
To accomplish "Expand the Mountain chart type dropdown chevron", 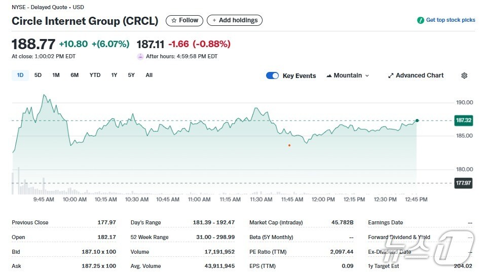I will coord(367,75).
